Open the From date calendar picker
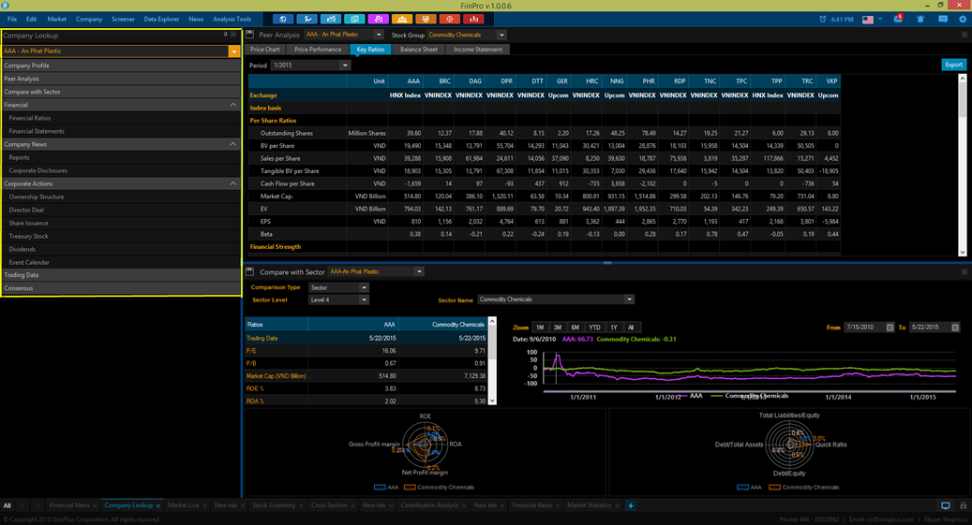Viewport: 972px width, 525px height. [x=890, y=327]
